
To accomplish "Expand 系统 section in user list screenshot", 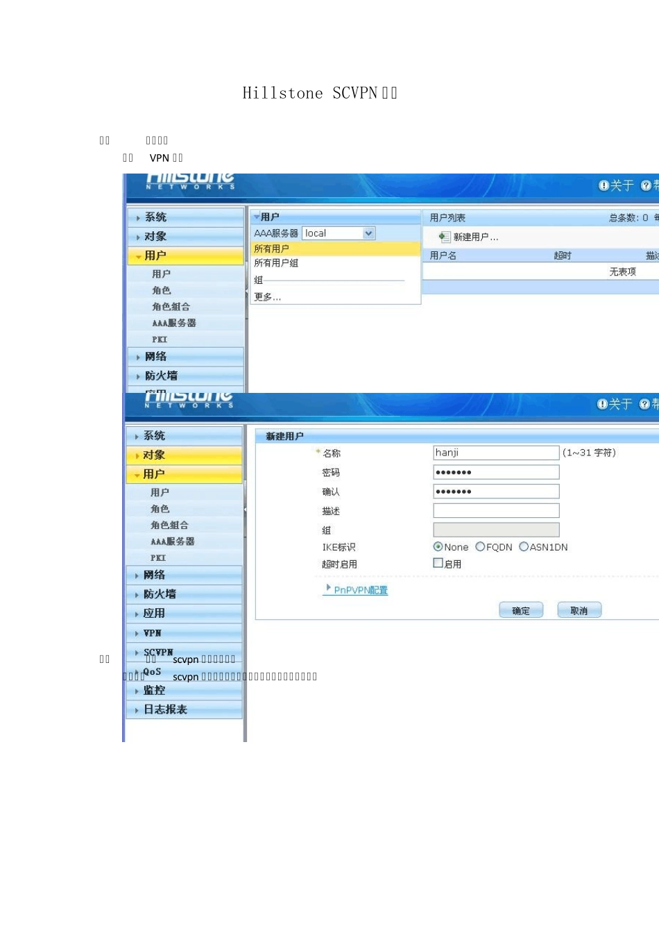I will [x=186, y=217].
